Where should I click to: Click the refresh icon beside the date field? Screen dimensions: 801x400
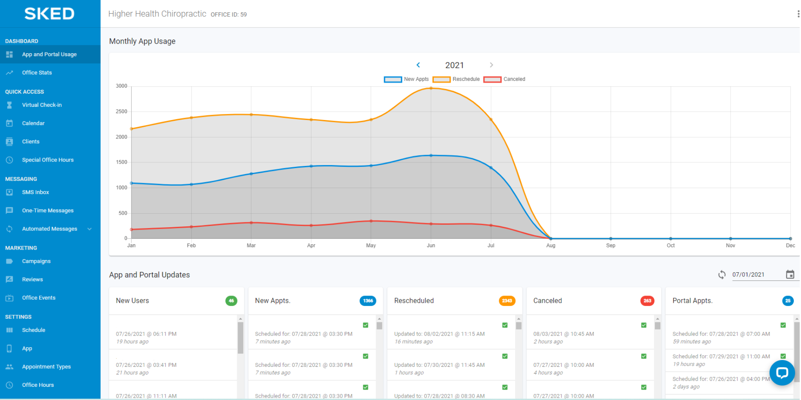[722, 275]
